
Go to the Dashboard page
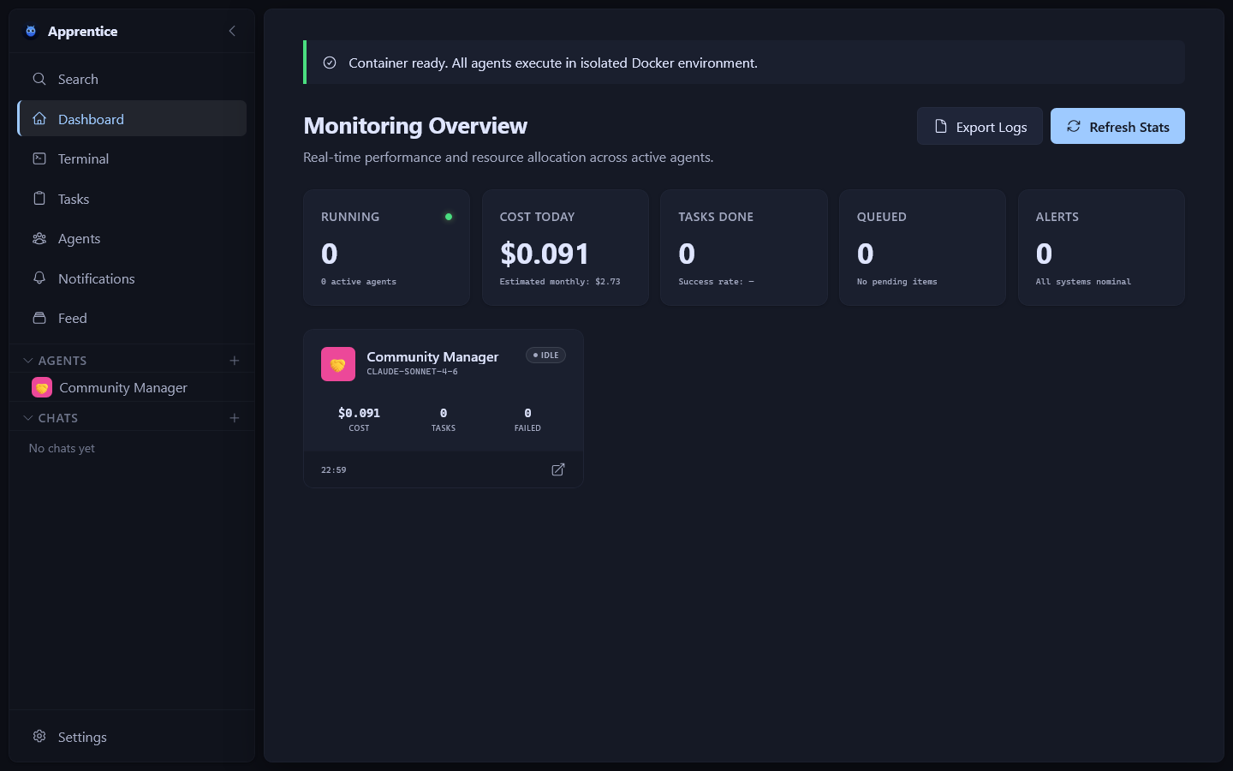[132, 119]
